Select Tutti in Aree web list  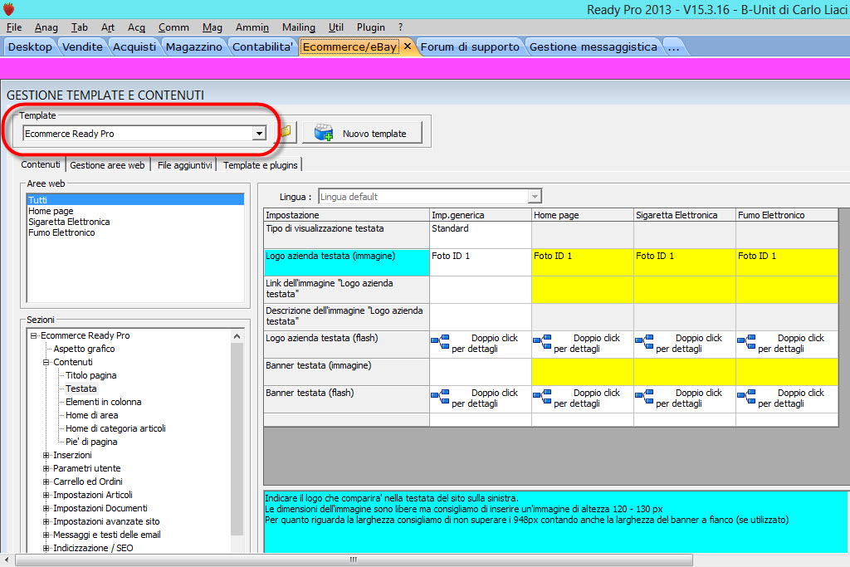135,200
